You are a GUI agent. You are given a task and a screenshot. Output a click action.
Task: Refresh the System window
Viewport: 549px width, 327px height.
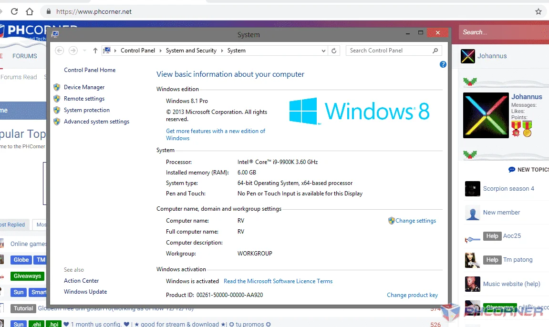pyautogui.click(x=334, y=51)
